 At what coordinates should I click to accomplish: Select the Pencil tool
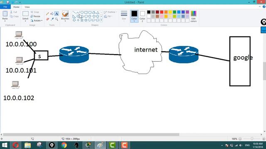coord(47,14)
